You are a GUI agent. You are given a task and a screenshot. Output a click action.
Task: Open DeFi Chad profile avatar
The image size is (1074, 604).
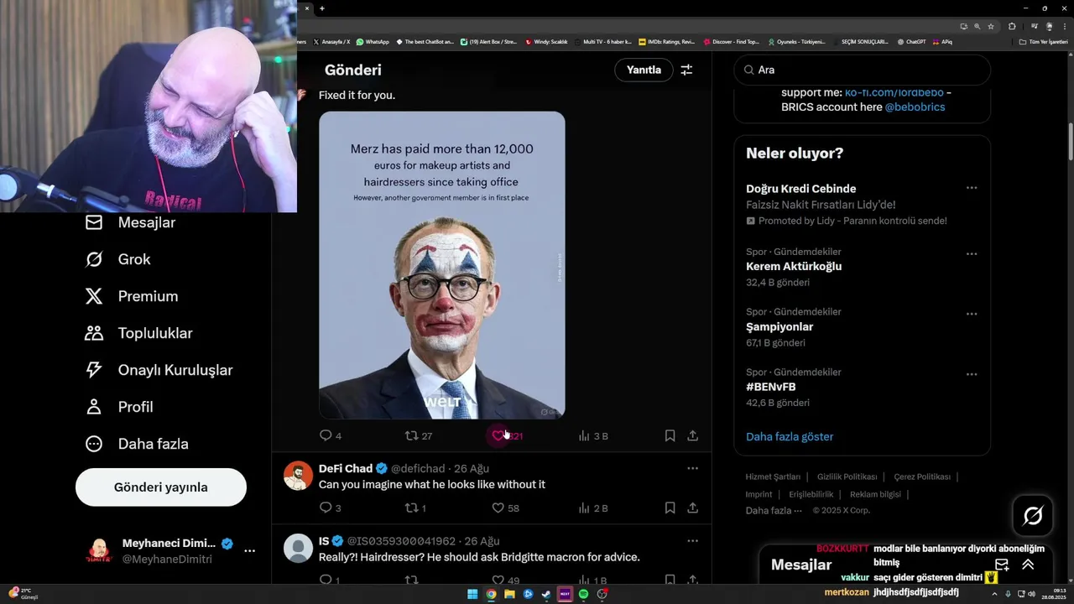click(x=298, y=476)
